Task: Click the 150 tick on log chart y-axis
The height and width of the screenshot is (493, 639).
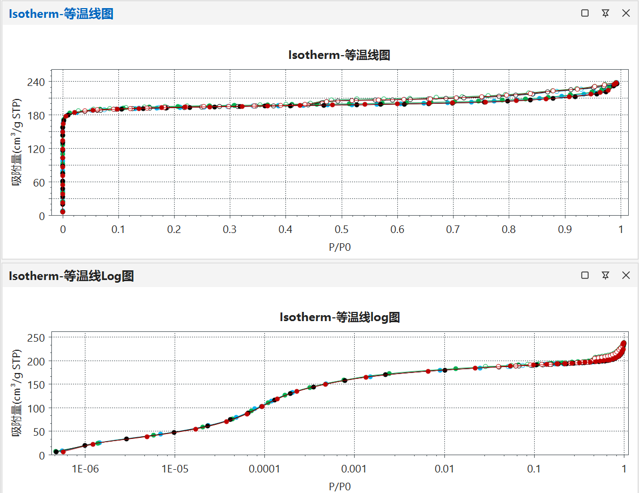Action: pos(36,385)
